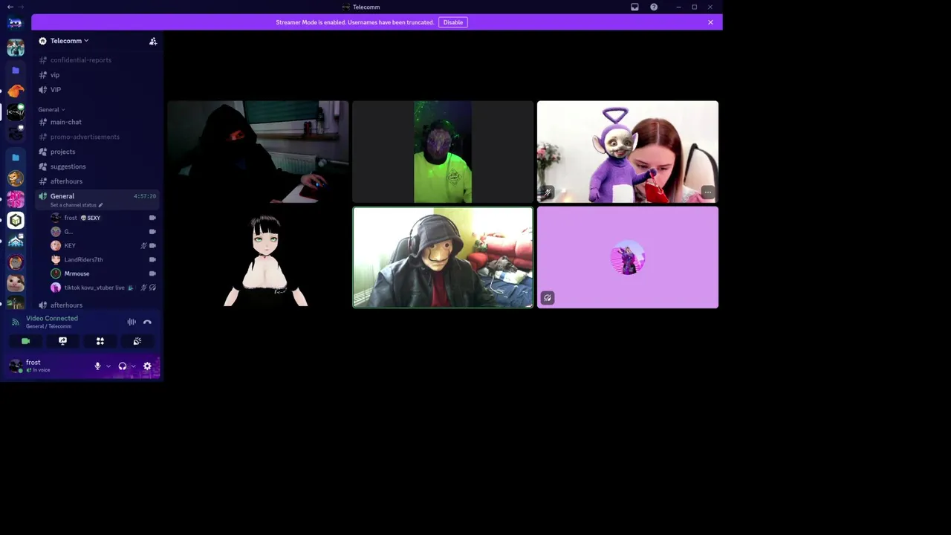
Task: Toggle headphone deafen
Action: tap(123, 366)
